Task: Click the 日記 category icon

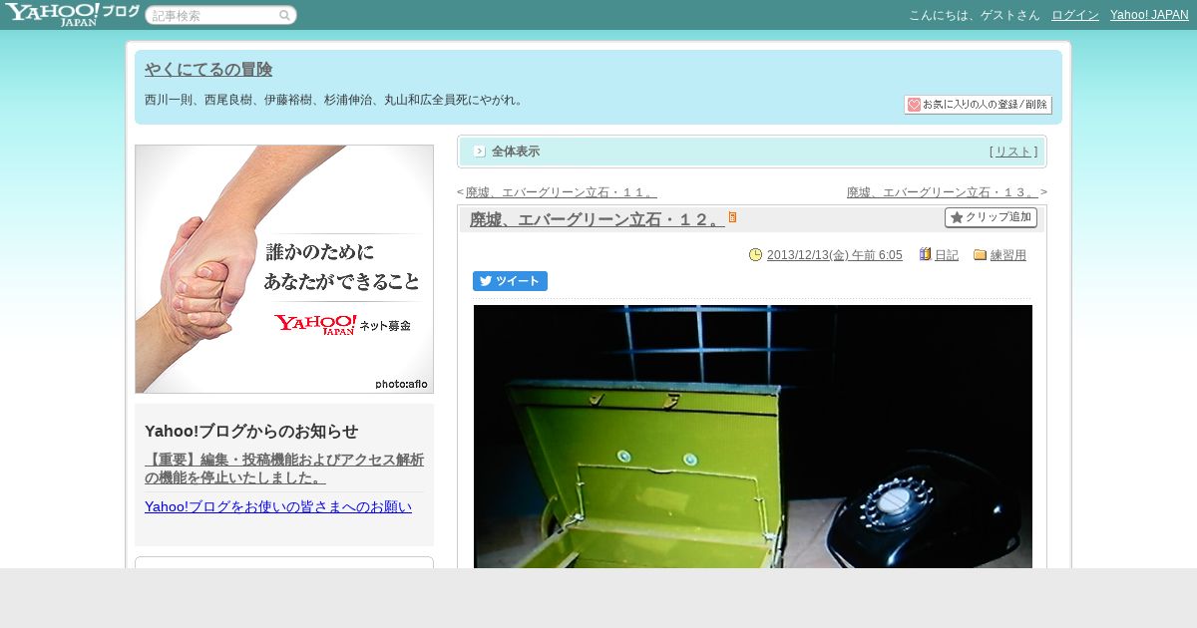Action: click(x=925, y=255)
